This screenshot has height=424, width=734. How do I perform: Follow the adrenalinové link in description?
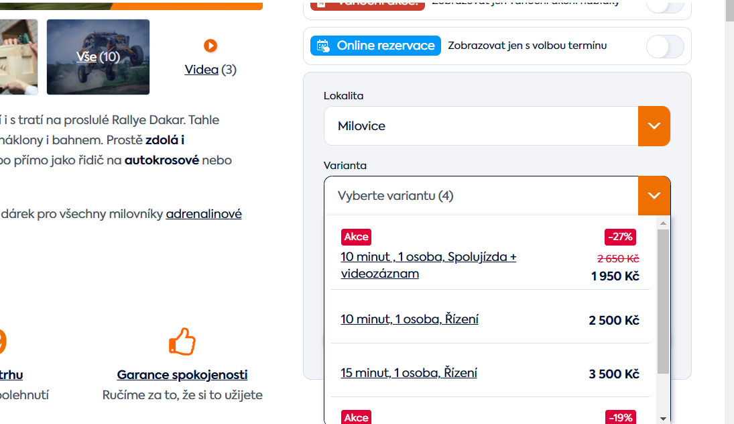(204, 214)
